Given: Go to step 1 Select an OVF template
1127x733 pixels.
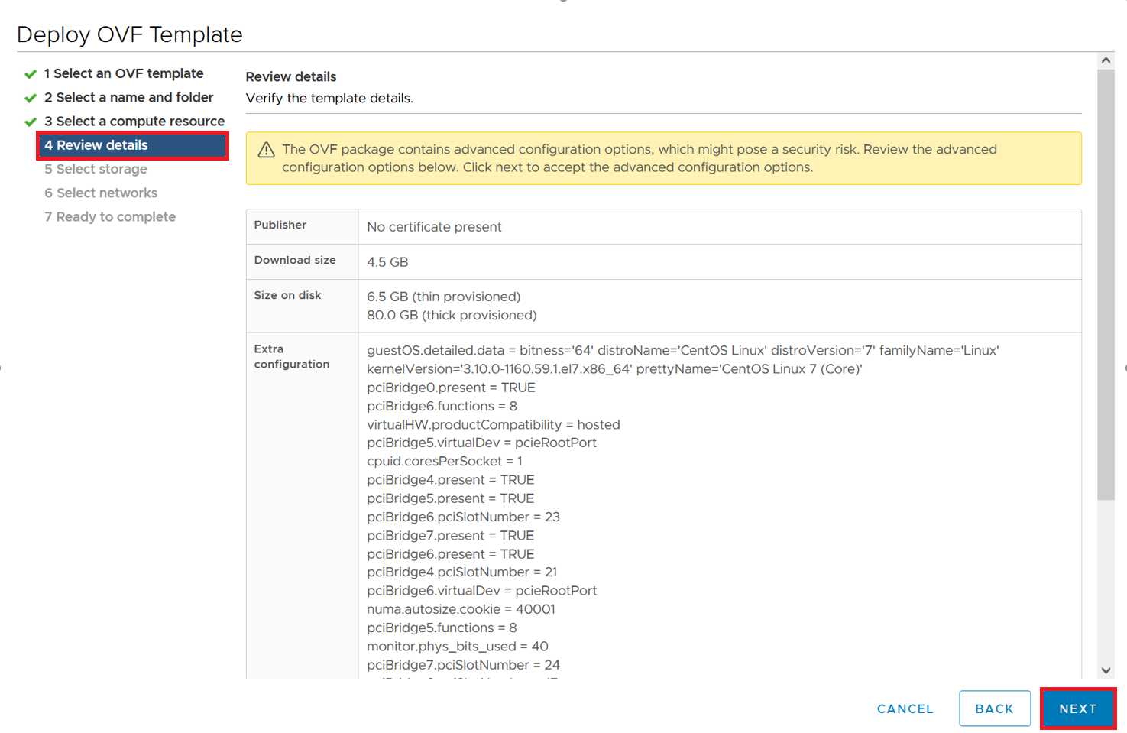Looking at the screenshot, I should click(x=124, y=73).
